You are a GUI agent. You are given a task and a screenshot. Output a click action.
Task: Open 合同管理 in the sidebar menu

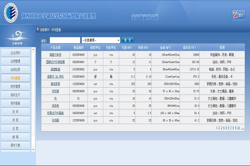click(x=16, y=61)
